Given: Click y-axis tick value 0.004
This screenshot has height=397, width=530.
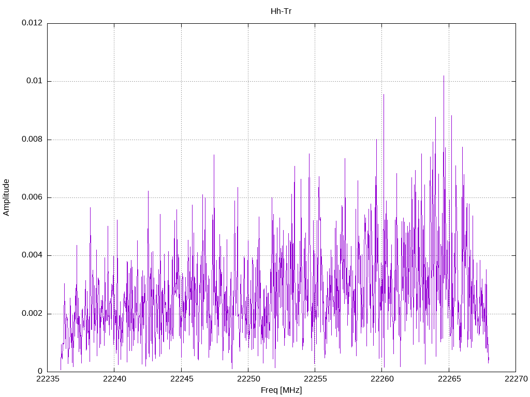Looking at the screenshot, I should 32,255.
